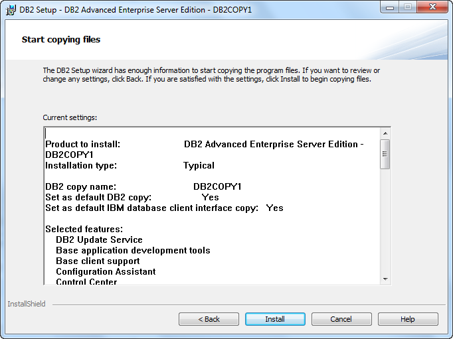This screenshot has width=453, height=339.
Task: Click the 'DB2 copy name' entry
Action: click(143, 186)
